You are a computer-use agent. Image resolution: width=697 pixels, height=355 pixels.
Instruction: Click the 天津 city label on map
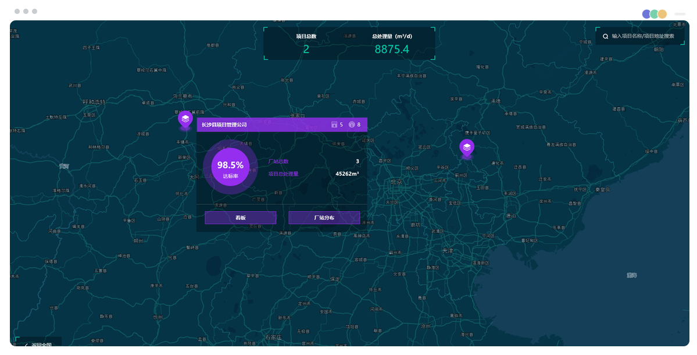(x=447, y=250)
